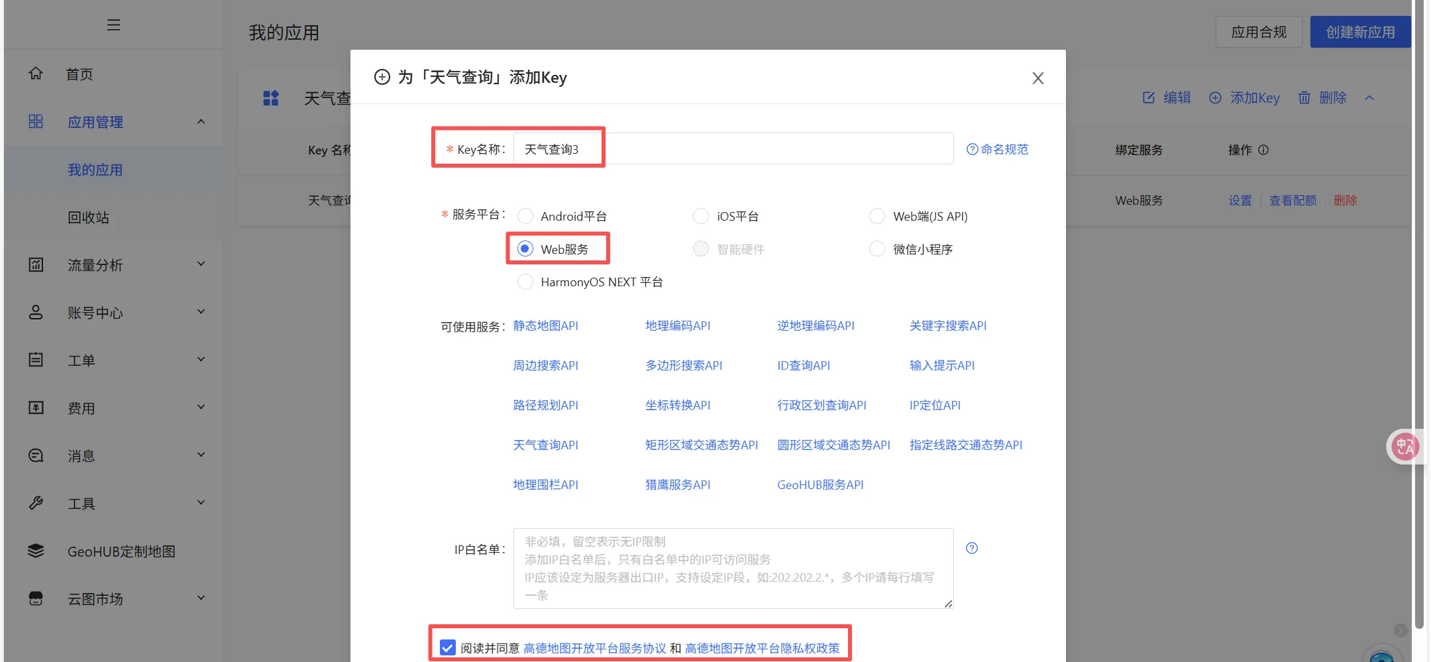This screenshot has width=1431, height=662.
Task: Collapse the 天气查询 app panel chevron
Action: point(1369,98)
